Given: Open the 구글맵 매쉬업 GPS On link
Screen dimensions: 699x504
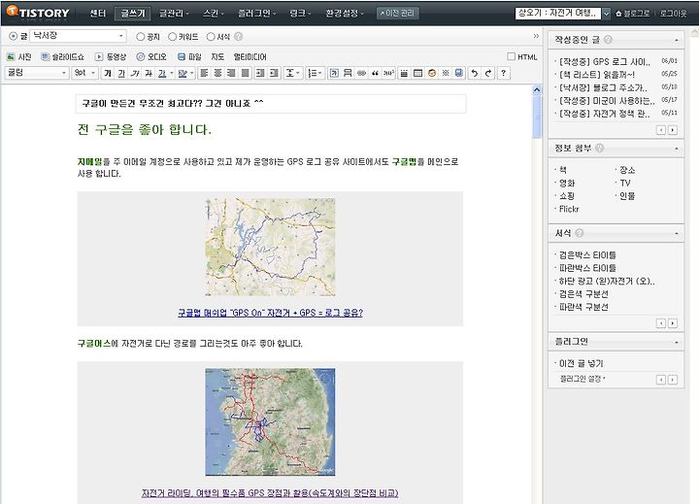Looking at the screenshot, I should pyautogui.click(x=270, y=313).
